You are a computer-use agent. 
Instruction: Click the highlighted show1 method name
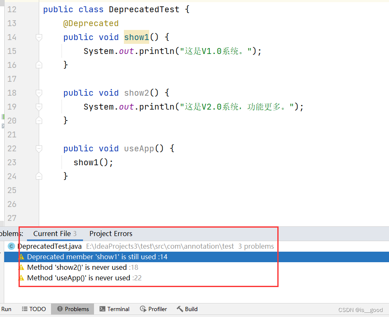pos(137,37)
